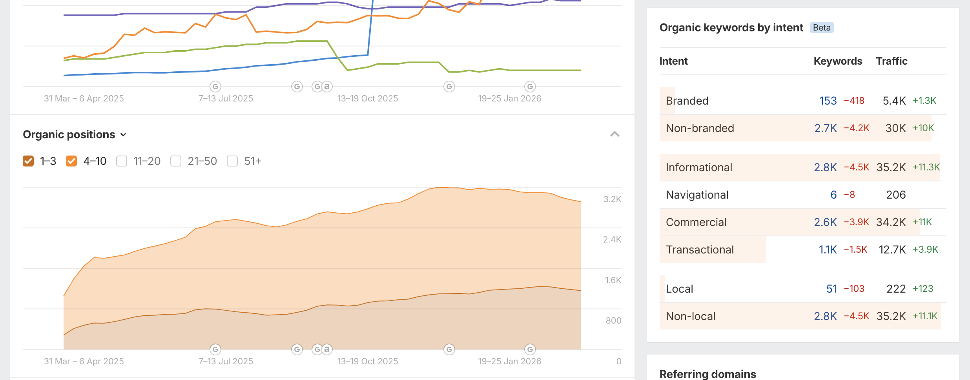Click the orange area in the positions chart
The image size is (970, 380).
click(314, 255)
